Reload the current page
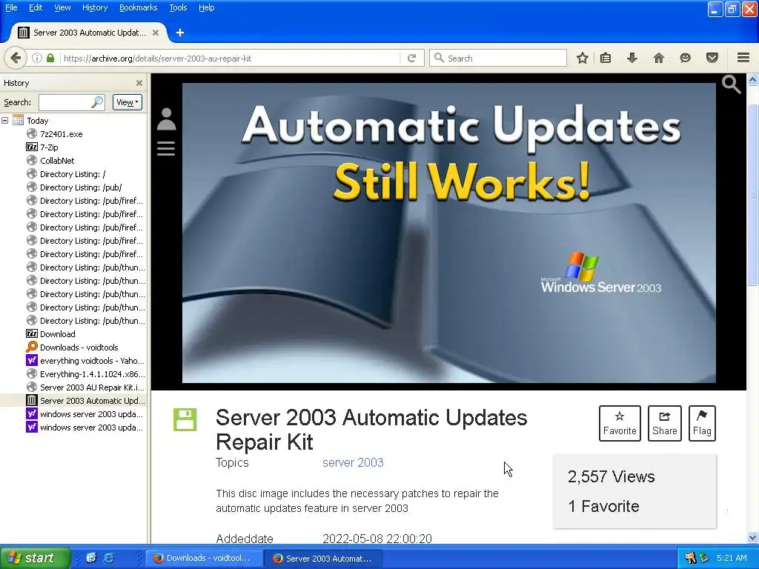 pos(411,58)
